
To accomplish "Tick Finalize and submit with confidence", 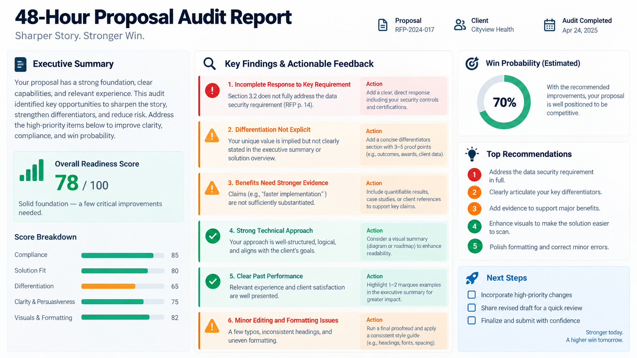I will (472, 320).
